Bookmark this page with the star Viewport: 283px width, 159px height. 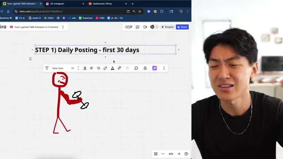(140, 11)
